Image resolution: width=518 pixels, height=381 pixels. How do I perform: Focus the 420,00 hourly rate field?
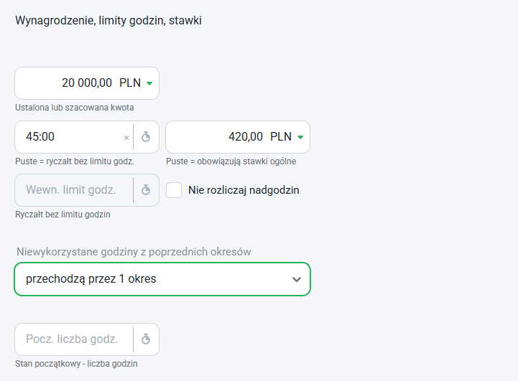pyautogui.click(x=238, y=137)
